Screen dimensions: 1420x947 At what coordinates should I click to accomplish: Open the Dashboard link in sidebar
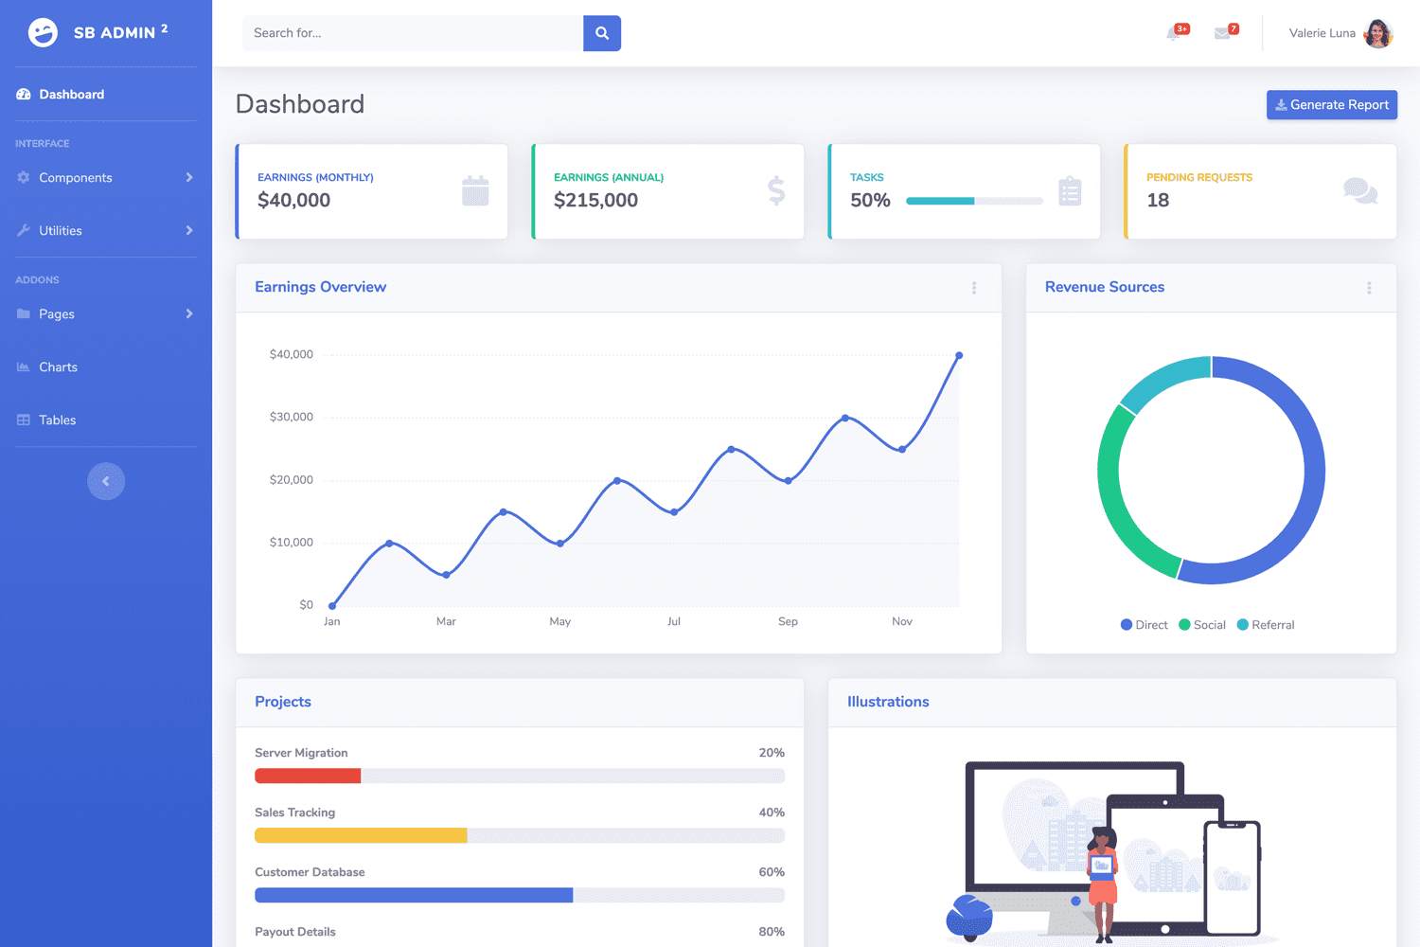pos(71,94)
